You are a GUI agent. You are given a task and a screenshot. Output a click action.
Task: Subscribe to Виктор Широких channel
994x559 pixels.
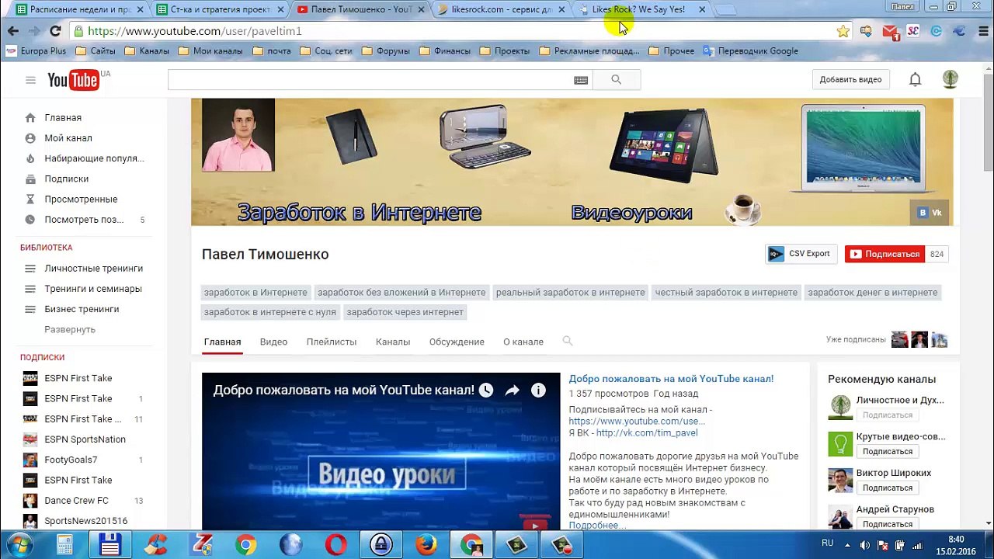pyautogui.click(x=887, y=488)
